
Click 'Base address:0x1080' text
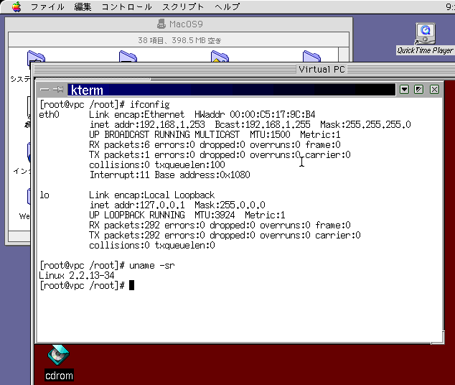[202, 175]
